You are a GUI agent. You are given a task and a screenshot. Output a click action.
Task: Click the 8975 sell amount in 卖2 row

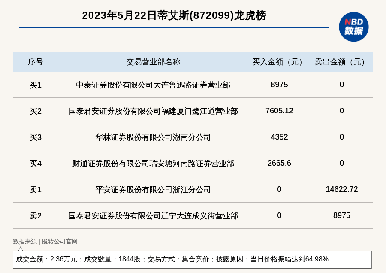[x=342, y=215]
